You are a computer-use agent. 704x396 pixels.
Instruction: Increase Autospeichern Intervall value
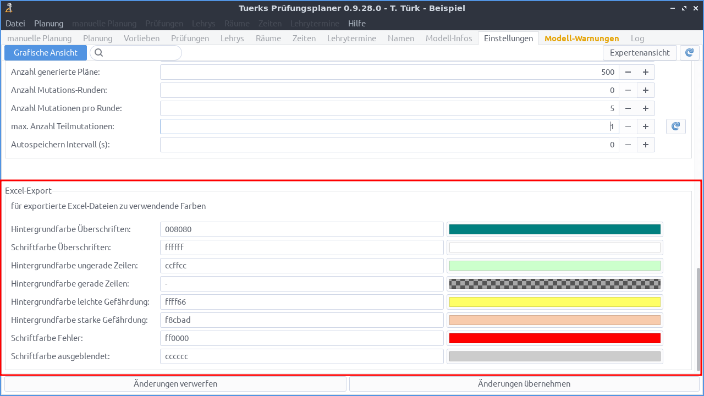(645, 144)
